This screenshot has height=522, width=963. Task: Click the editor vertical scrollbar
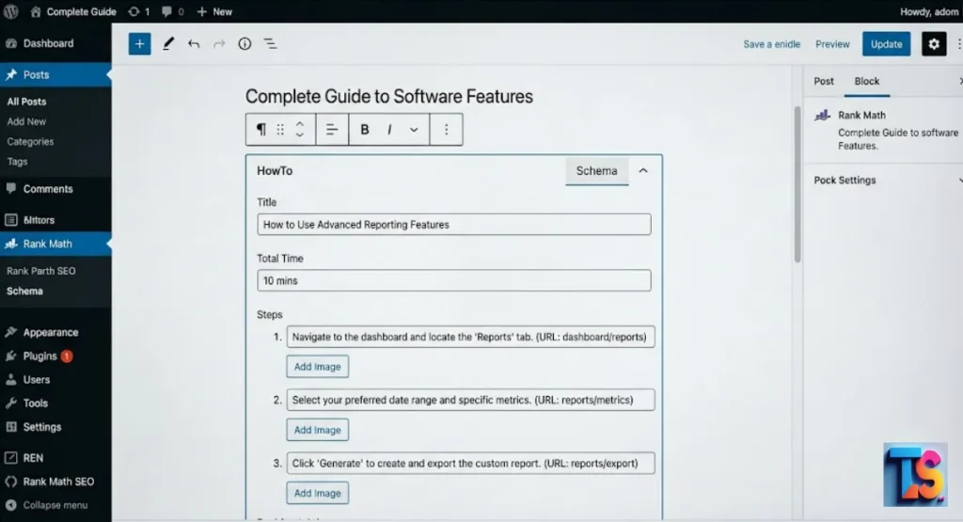click(x=797, y=184)
